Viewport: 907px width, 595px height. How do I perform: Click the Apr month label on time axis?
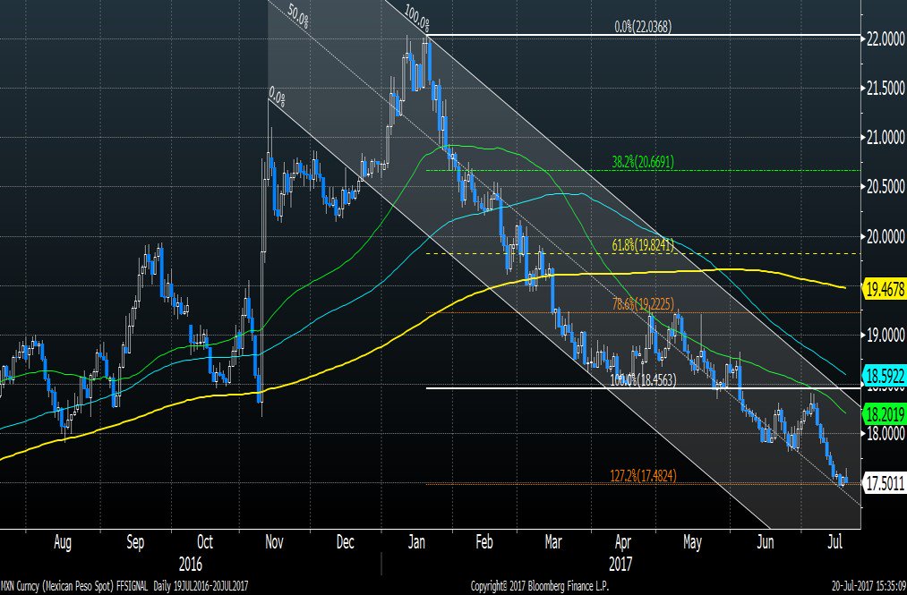622,543
